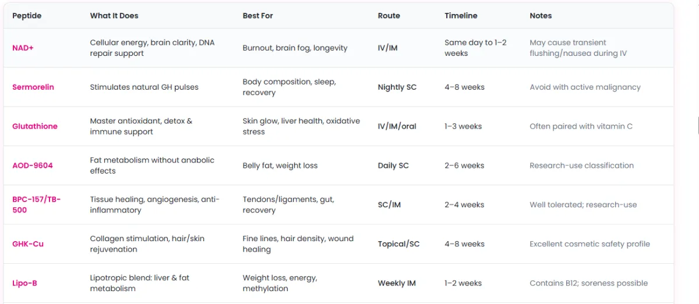Click the Notes column header
Screen dimensions: 699x304
click(541, 16)
